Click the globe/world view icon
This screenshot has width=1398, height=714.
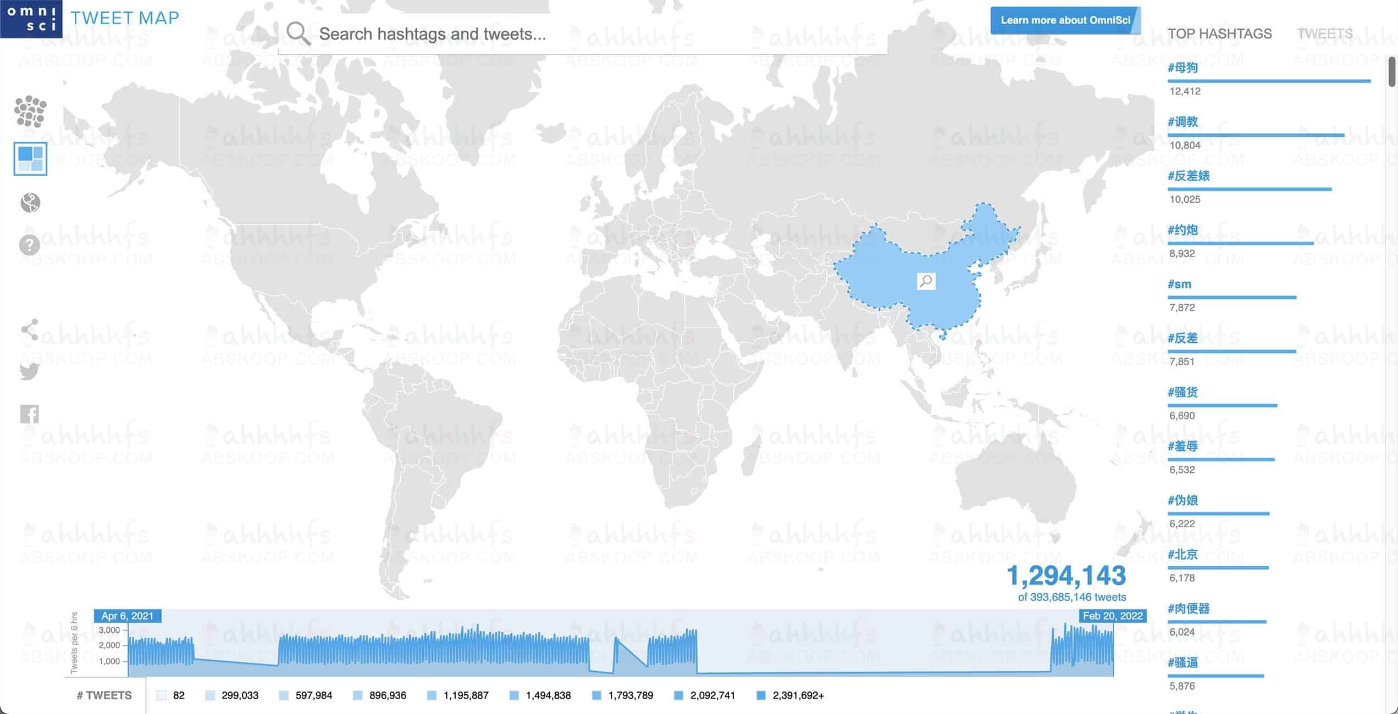click(x=30, y=202)
